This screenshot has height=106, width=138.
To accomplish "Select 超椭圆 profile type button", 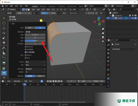I will tap(30, 76).
